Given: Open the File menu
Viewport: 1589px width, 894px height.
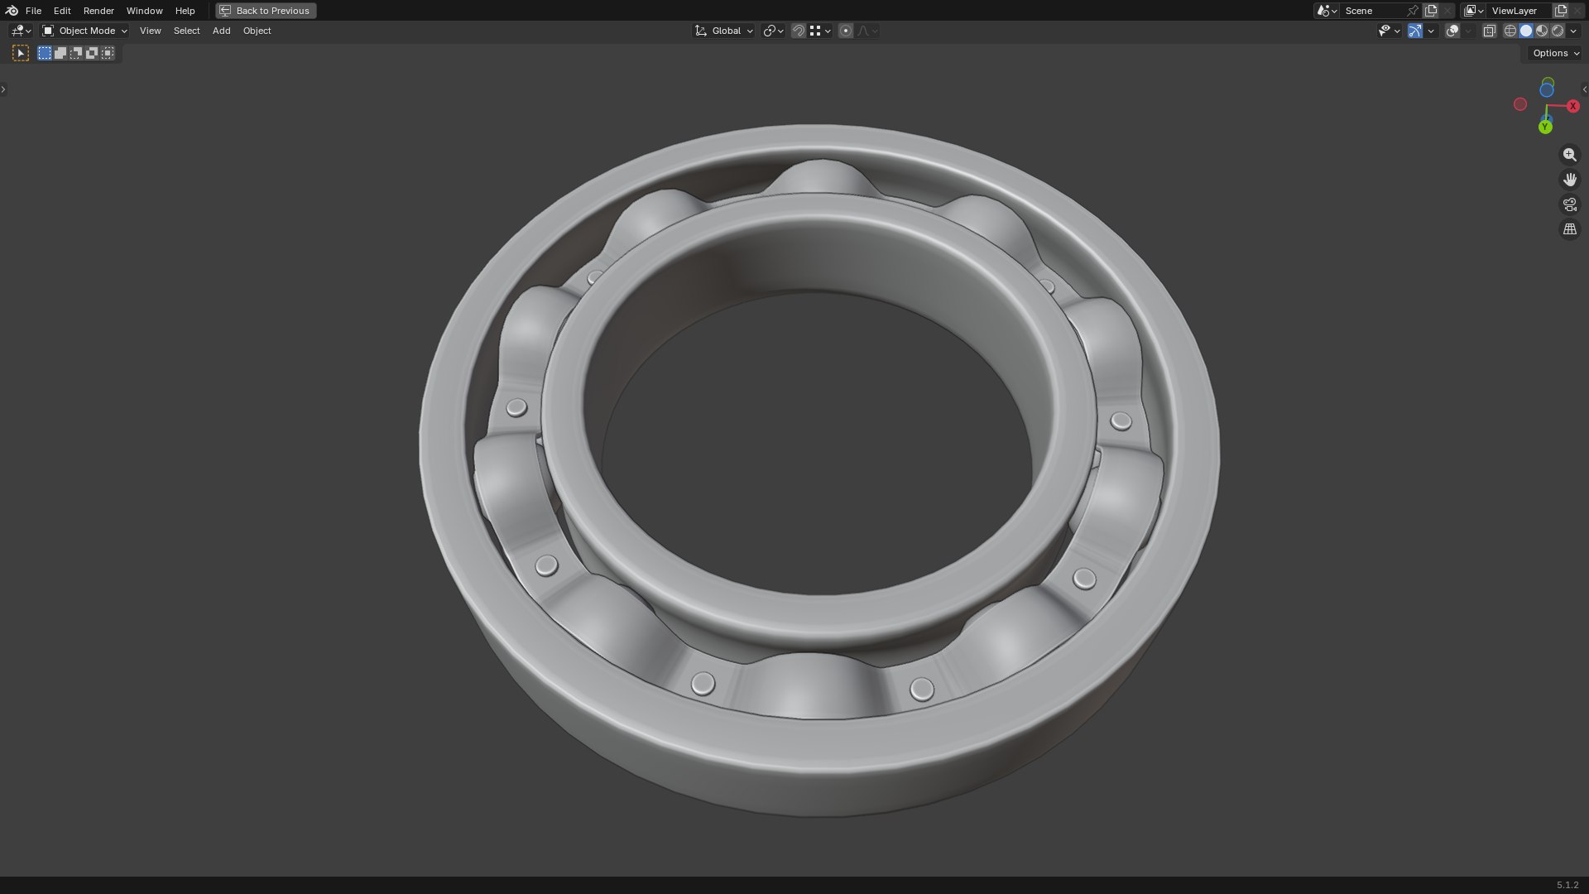Looking at the screenshot, I should [x=33, y=11].
